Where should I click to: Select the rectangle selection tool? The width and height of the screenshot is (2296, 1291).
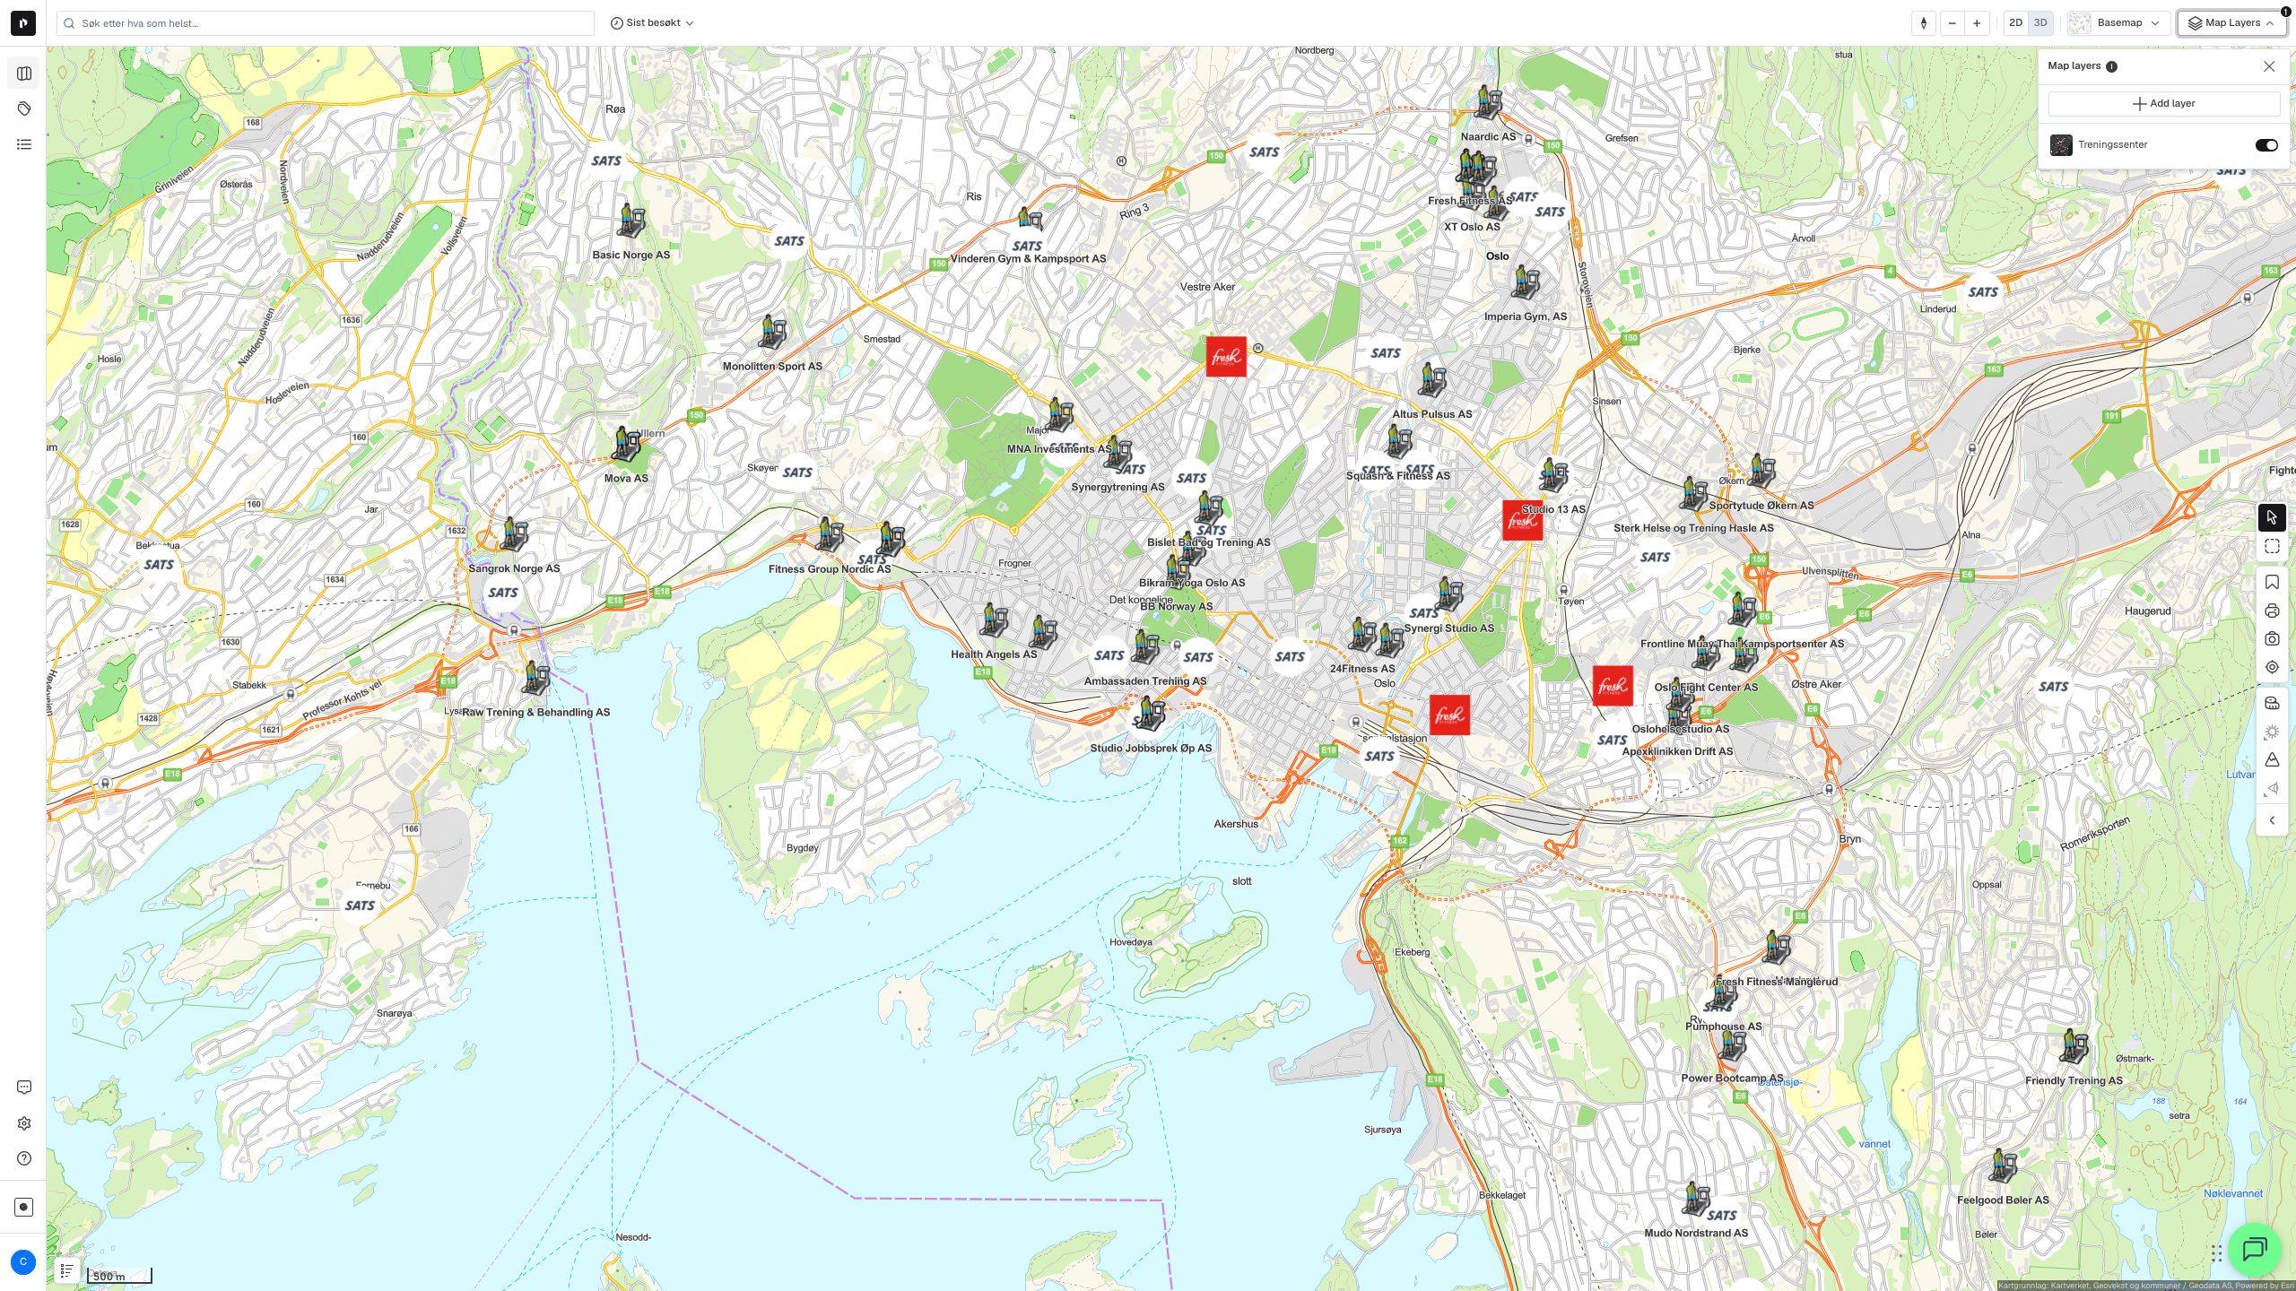click(2272, 546)
